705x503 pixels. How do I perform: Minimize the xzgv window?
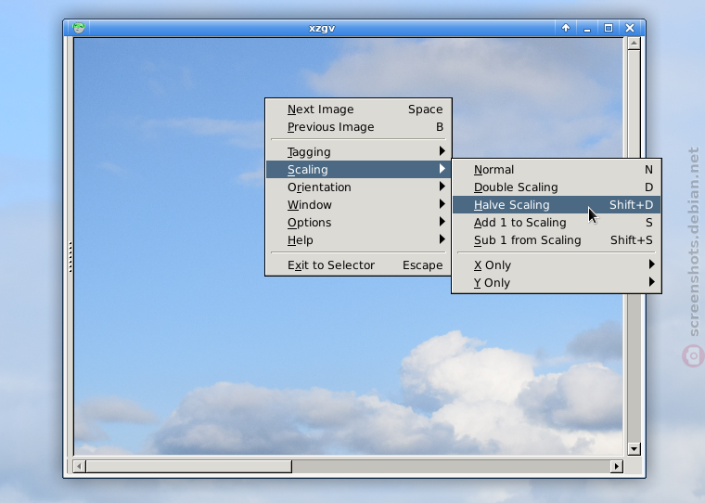[x=587, y=28]
